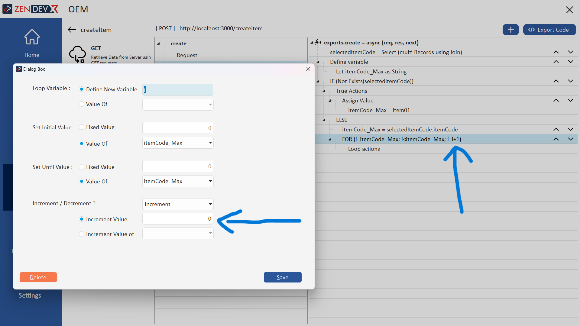Select the Request item under create
580x326 pixels.
point(187,55)
